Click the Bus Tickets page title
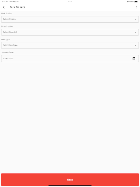 [x=17, y=7]
